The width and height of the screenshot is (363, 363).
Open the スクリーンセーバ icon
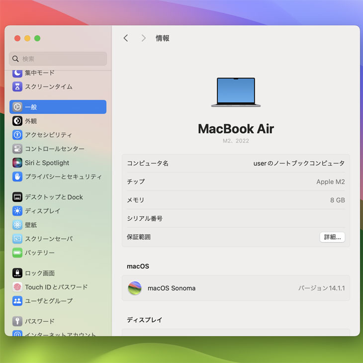pyautogui.click(x=17, y=239)
